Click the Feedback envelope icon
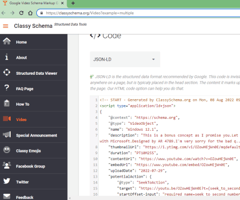 coord(7,196)
